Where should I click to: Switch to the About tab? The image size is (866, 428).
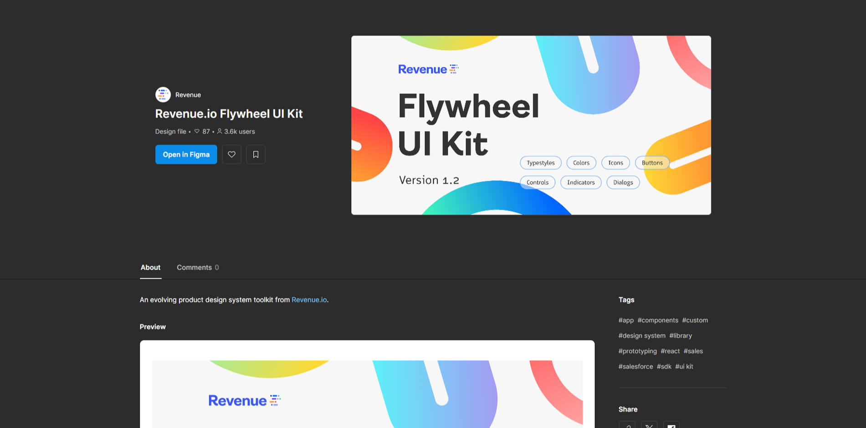[x=150, y=267]
